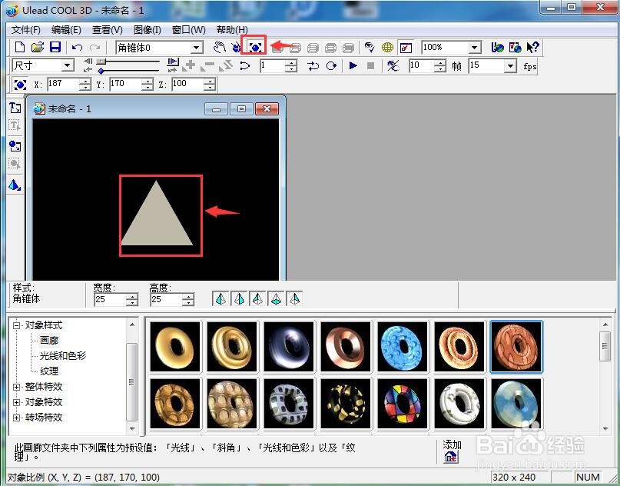Toggle loop mode with the circular-arrow icon
620x486 pixels.
click(x=331, y=65)
